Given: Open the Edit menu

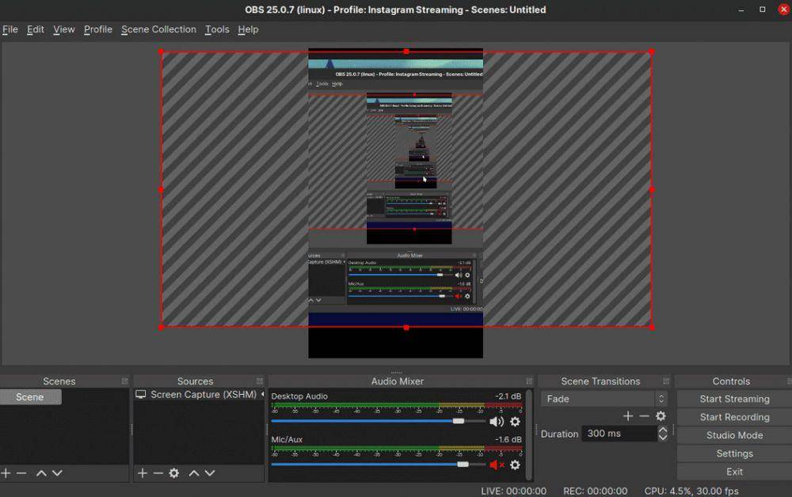Looking at the screenshot, I should coord(36,29).
